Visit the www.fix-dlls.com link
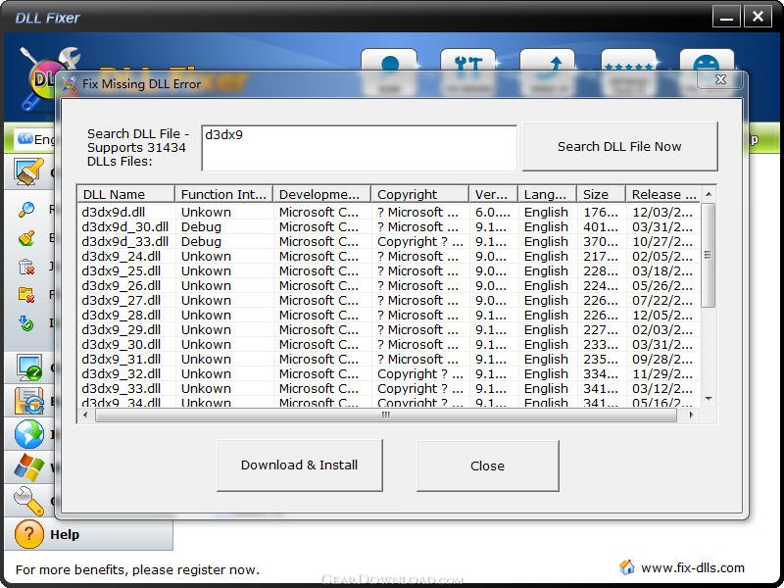 (693, 568)
